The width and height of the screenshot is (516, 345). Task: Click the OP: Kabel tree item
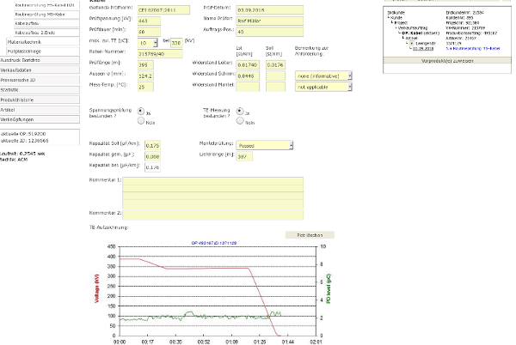(421, 33)
